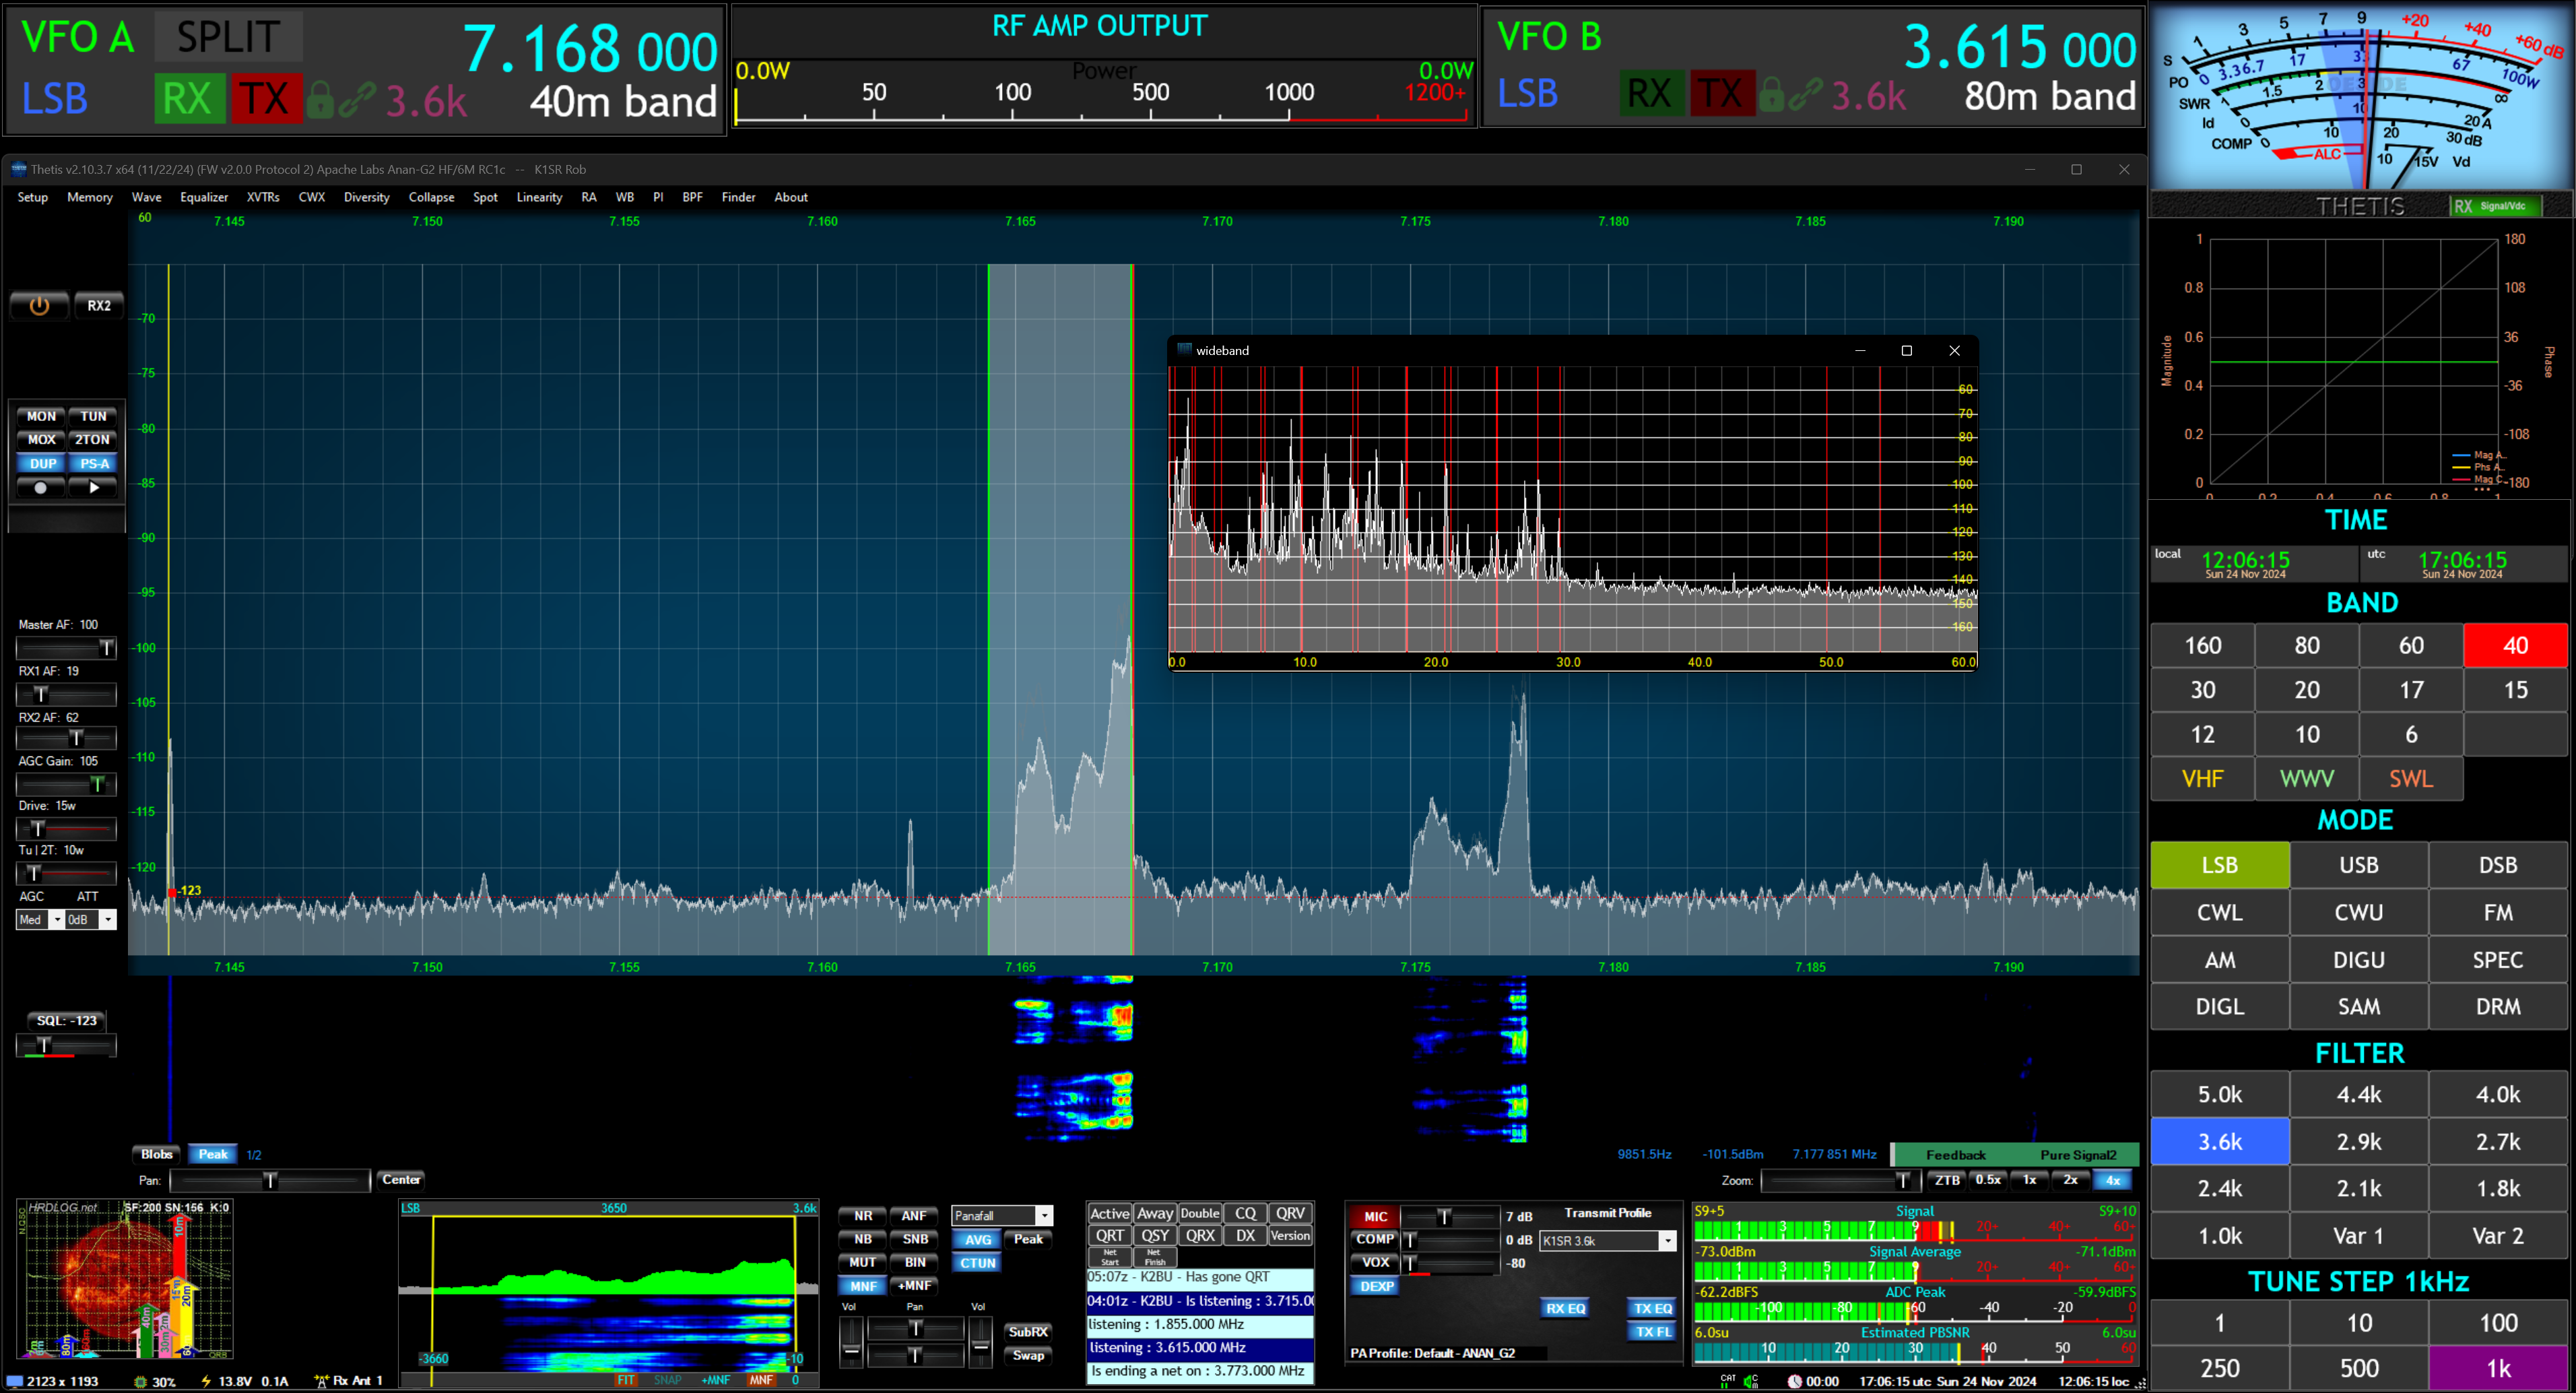The image size is (2576, 1393).
Task: Click the Rx Ant antenna icon
Action: [321, 1381]
